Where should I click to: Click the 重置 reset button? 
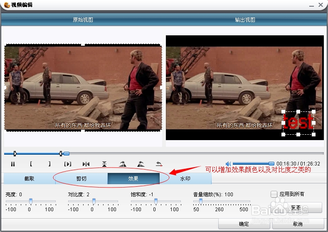(296, 208)
